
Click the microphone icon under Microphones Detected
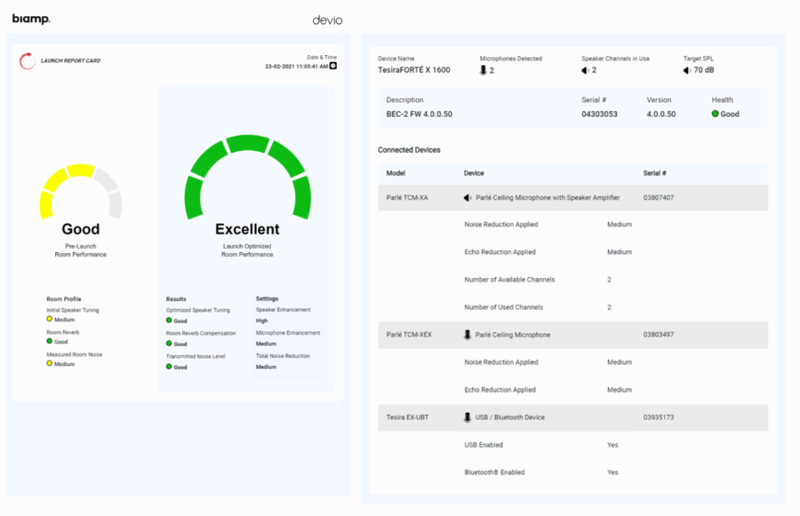coord(484,70)
